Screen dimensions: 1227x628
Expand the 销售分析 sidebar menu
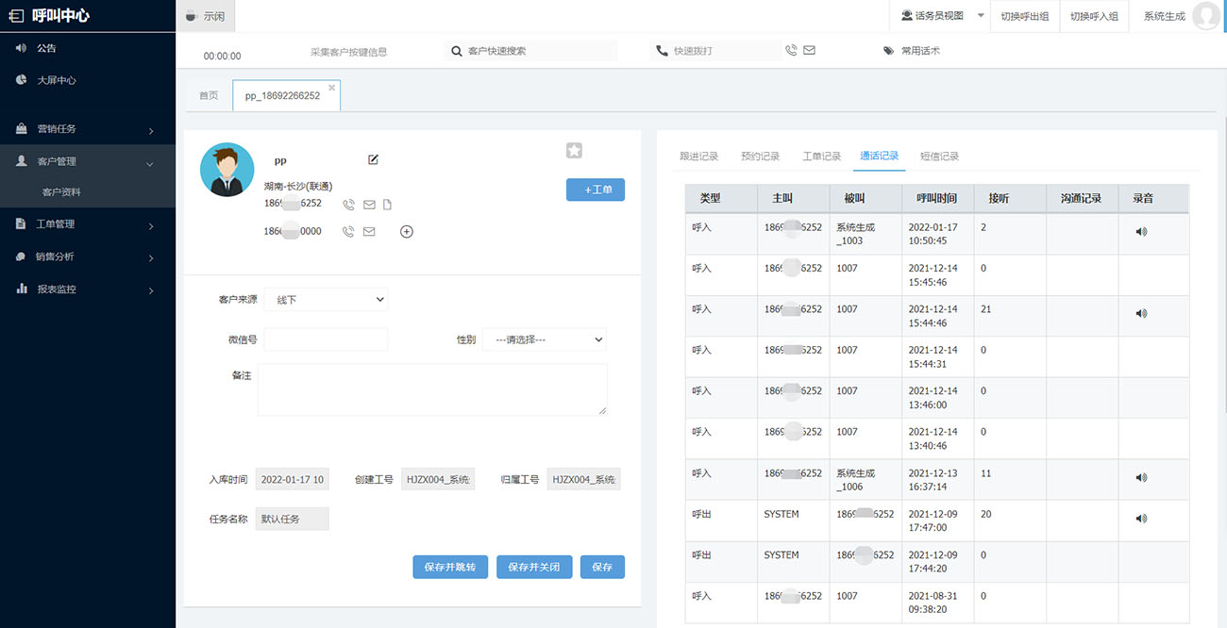click(x=88, y=256)
